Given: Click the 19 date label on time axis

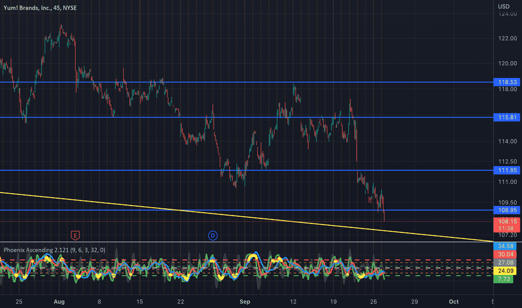Looking at the screenshot, I should coord(333,302).
